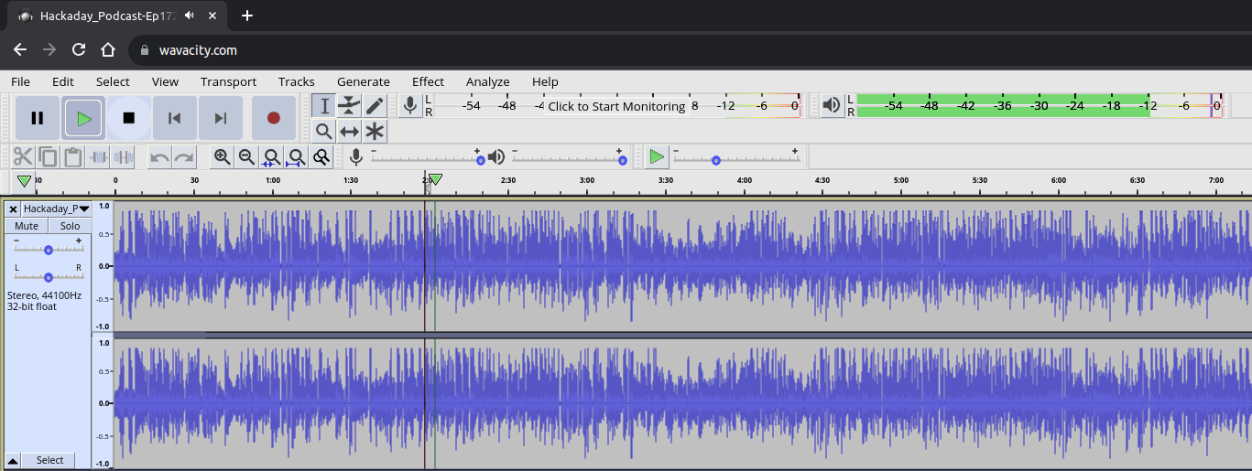Click the Zoom In magnifier
Image resolution: width=1252 pixels, height=471 pixels.
click(x=222, y=157)
